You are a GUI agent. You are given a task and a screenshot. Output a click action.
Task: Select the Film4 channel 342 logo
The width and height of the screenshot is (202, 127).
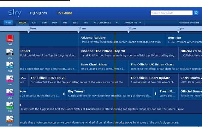click(10, 39)
